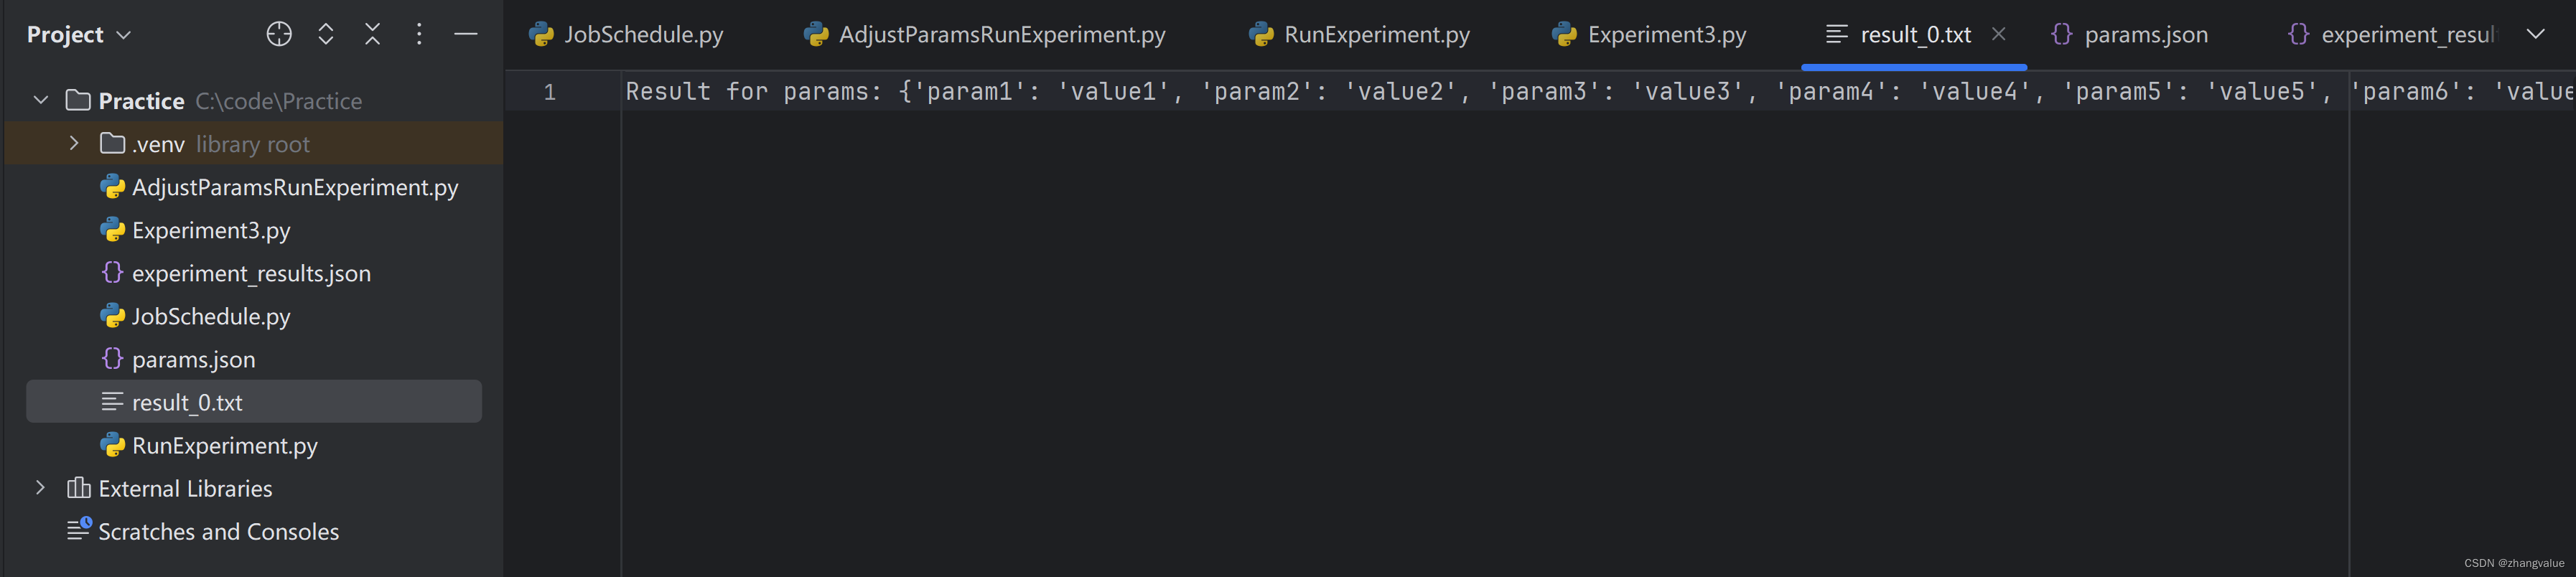Click JSON braces icon of params.json in tree

point(112,358)
